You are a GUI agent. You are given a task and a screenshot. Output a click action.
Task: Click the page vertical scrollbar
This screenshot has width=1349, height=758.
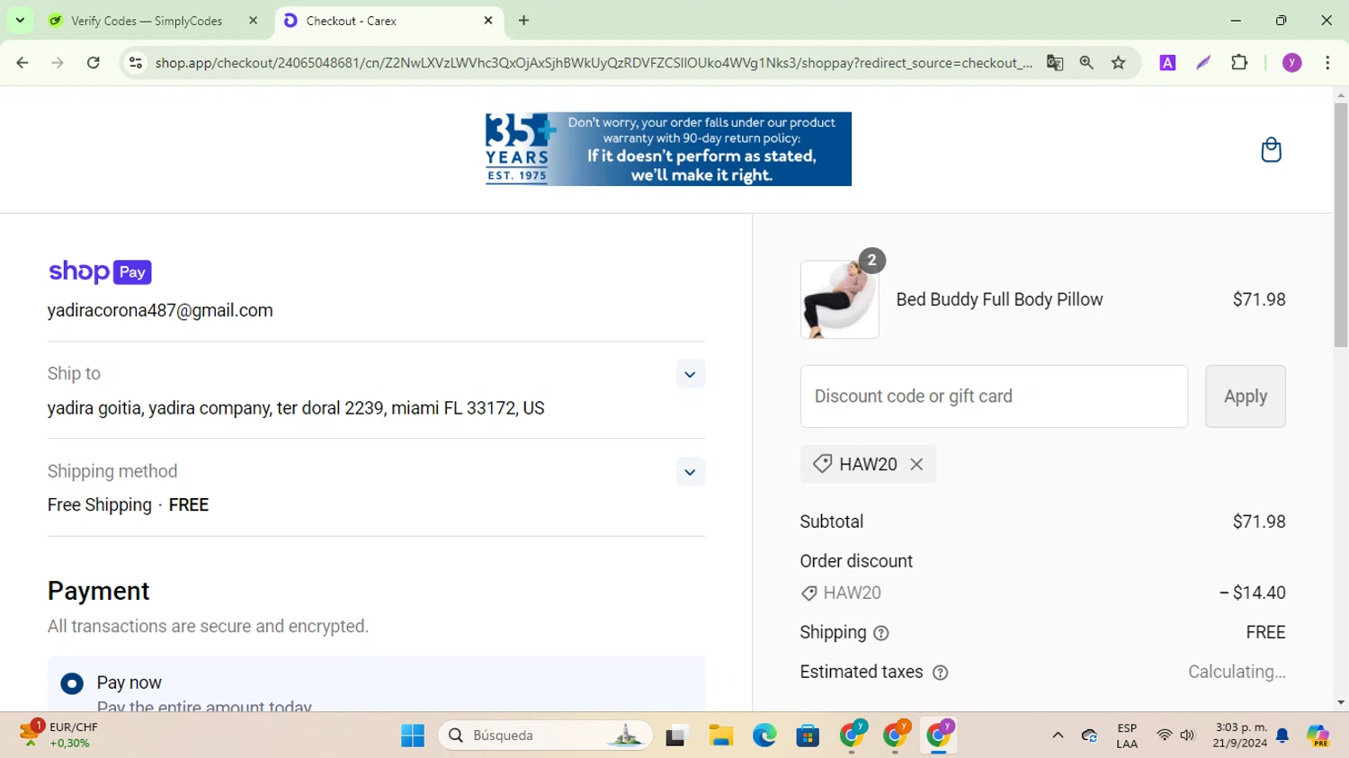1341,225
